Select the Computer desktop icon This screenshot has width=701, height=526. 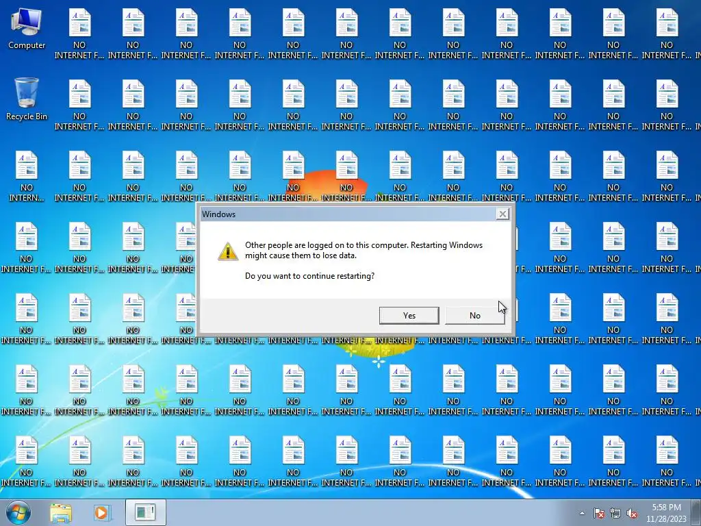(27, 29)
